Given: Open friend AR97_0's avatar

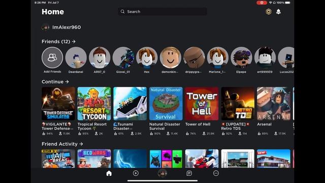Looking at the screenshot, I should pyautogui.click(x=100, y=57).
